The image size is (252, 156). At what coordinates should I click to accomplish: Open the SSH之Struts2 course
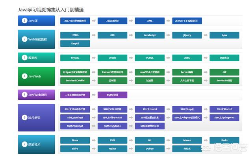coord(224,109)
